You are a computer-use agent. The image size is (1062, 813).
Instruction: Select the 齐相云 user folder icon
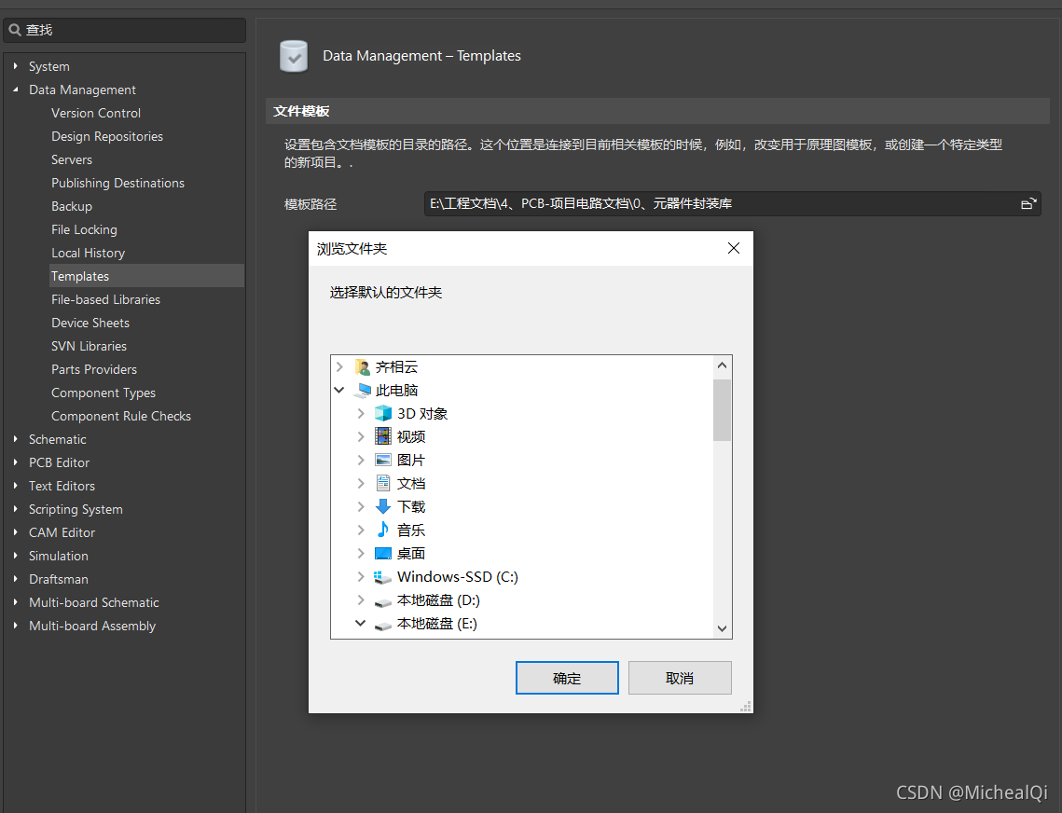coord(363,366)
